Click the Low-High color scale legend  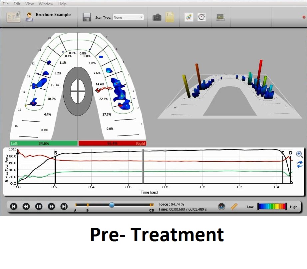point(272,207)
